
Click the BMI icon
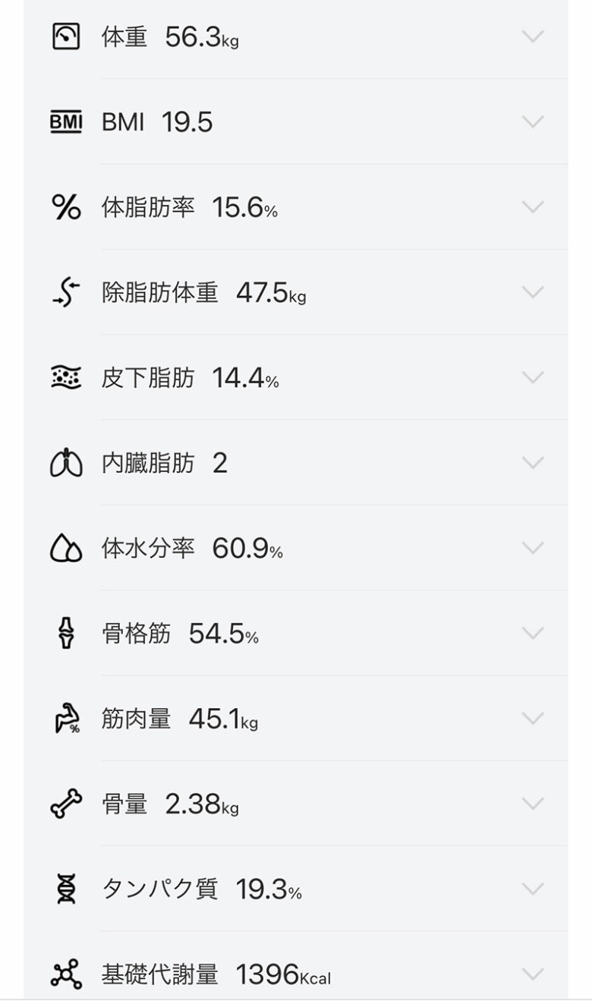click(x=66, y=121)
